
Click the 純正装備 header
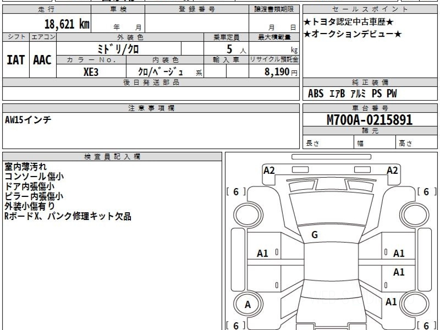pyautogui.click(x=370, y=82)
